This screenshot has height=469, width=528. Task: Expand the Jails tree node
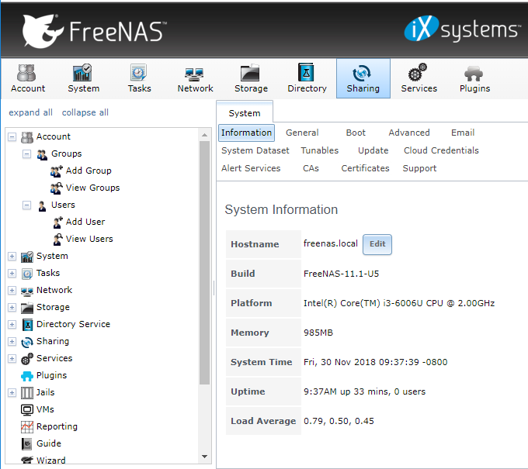pos(12,393)
